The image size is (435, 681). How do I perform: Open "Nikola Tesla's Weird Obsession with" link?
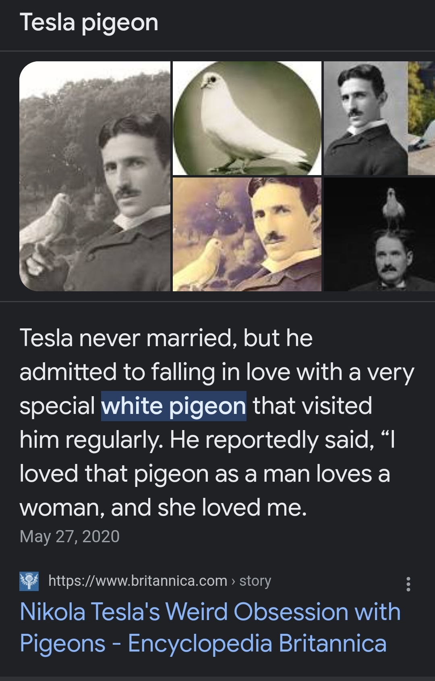[210, 612]
